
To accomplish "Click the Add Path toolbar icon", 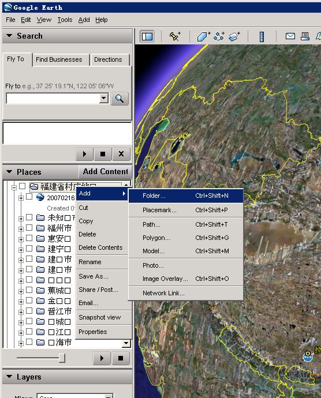I will tap(219, 36).
